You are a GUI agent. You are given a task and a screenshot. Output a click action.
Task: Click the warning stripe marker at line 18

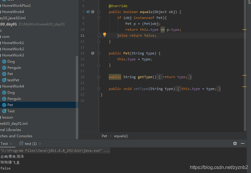[x=244, y=75]
